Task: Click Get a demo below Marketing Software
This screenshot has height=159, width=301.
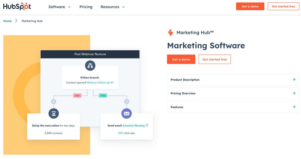Action: pos(181,59)
